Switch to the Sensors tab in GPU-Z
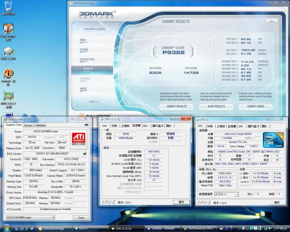 click(28, 125)
